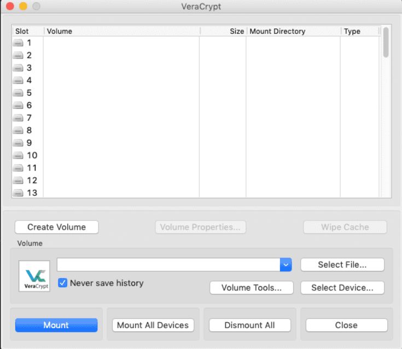The height and width of the screenshot is (349, 402).
Task: Select the drive icon for slot 7
Action: point(18,118)
